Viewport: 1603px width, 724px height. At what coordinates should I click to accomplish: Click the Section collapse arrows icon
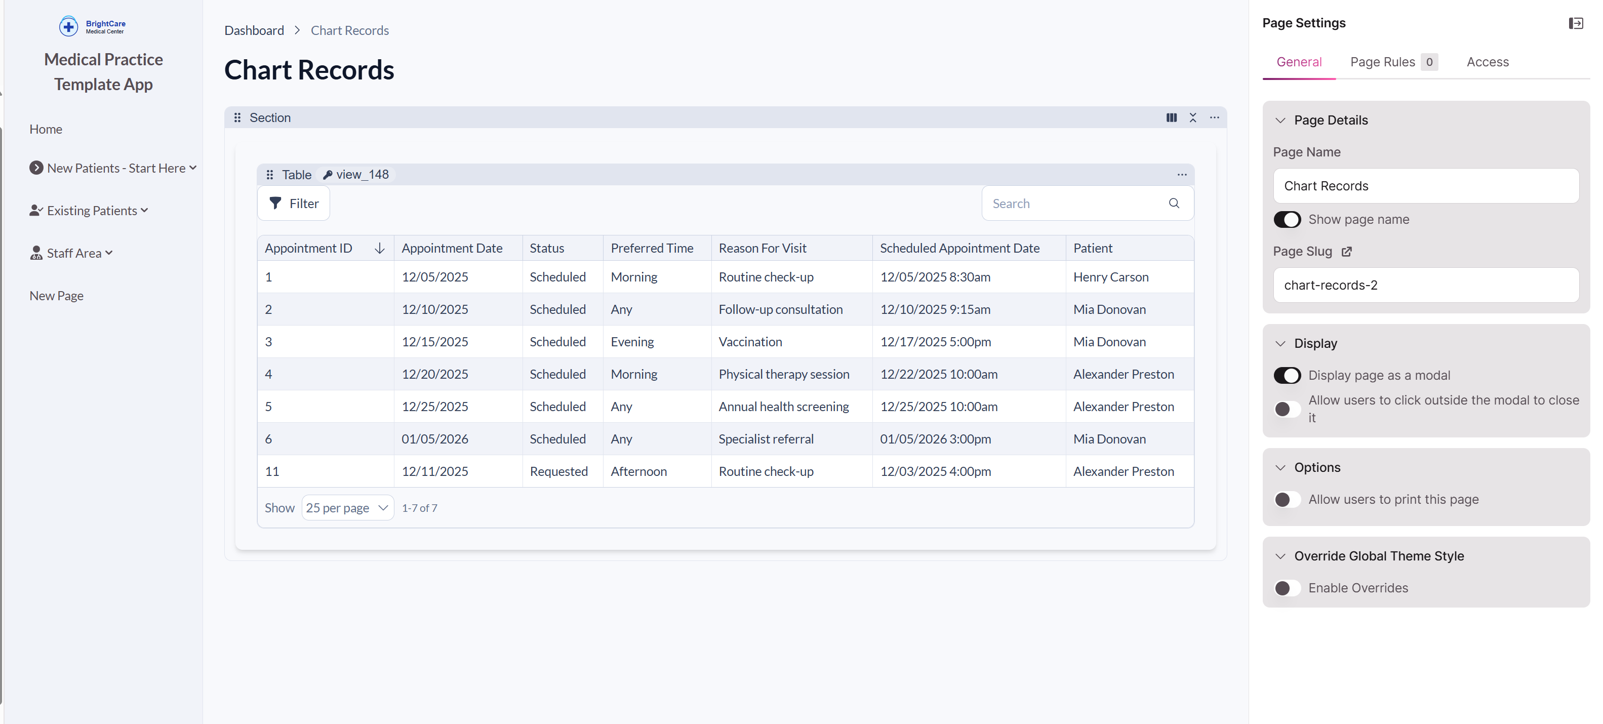click(1192, 117)
